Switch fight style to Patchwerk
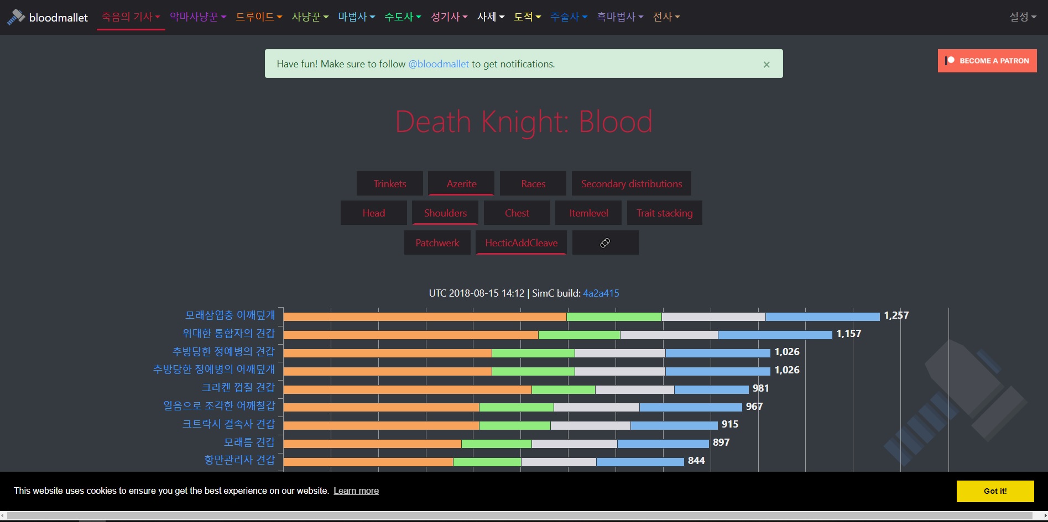 click(x=437, y=243)
